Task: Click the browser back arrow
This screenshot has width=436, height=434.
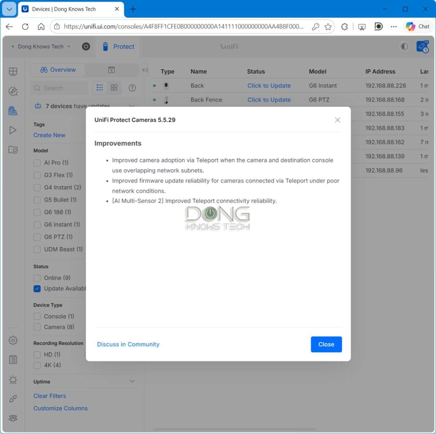Action: [9, 26]
